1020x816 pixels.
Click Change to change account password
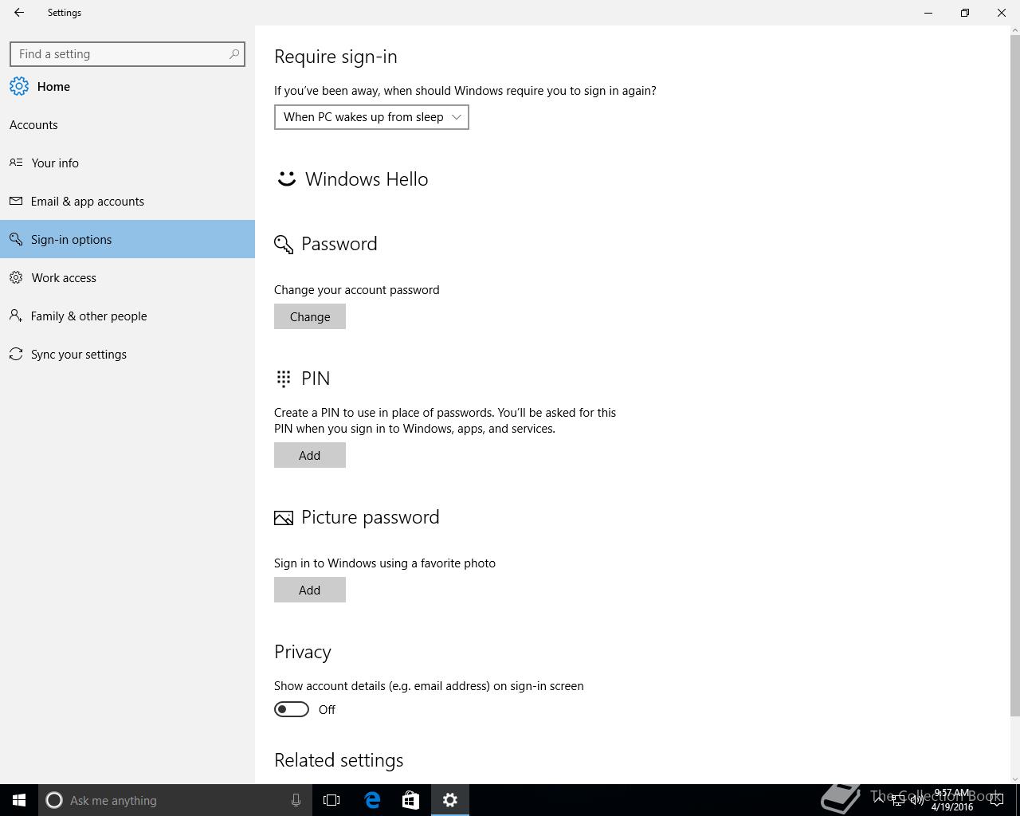tap(310, 316)
